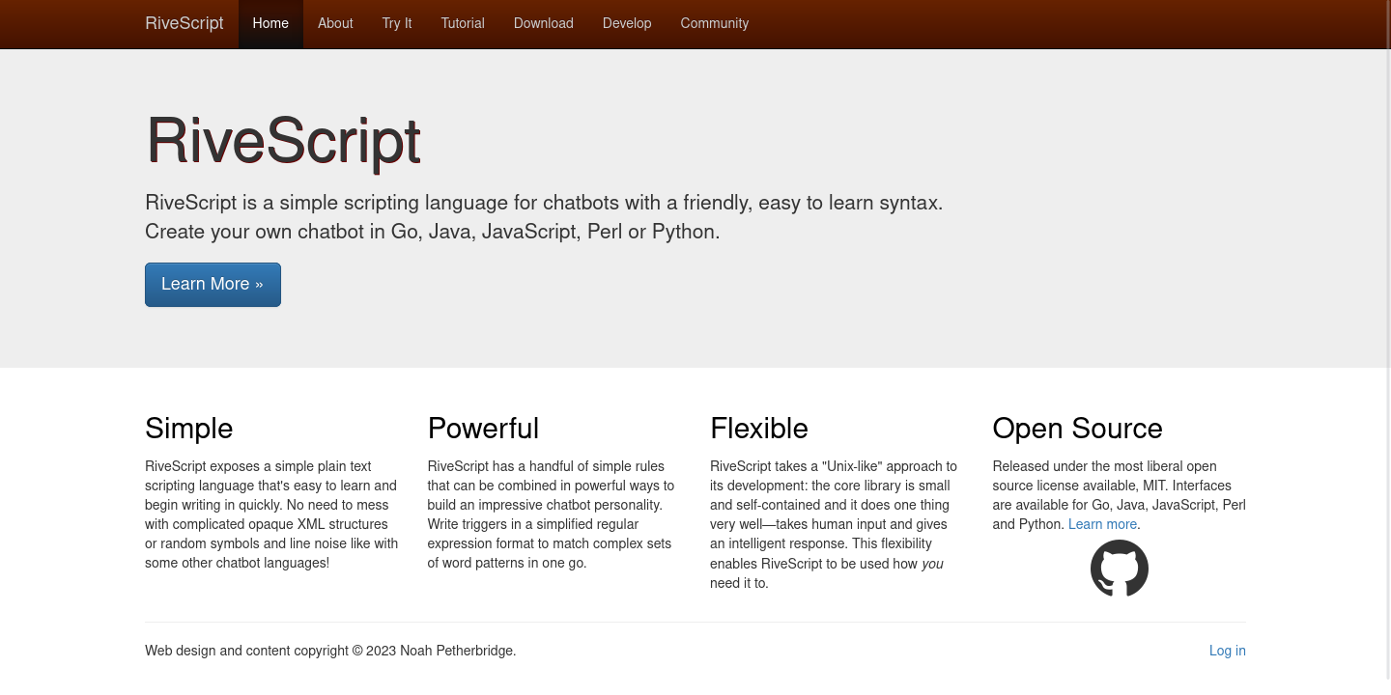The height and width of the screenshot is (695, 1391).
Task: Click the large RiveScript page title
Action: pyautogui.click(x=283, y=141)
